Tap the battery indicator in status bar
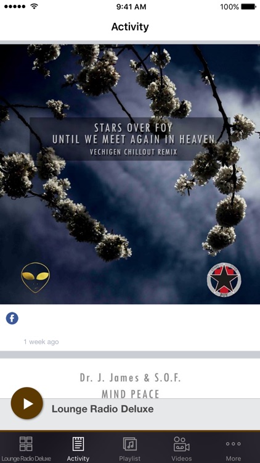Screen dimensions: 260x463 pyautogui.click(x=248, y=7)
